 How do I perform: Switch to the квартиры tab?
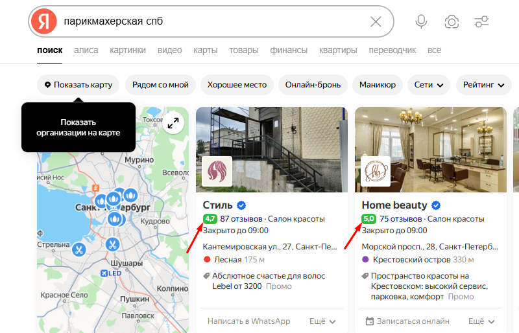[338, 51]
